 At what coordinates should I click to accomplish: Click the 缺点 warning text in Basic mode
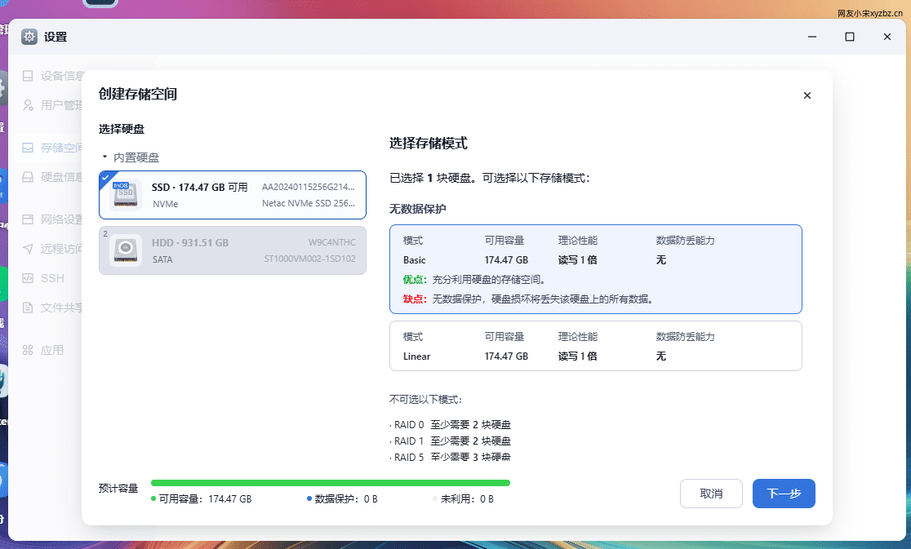coord(529,299)
